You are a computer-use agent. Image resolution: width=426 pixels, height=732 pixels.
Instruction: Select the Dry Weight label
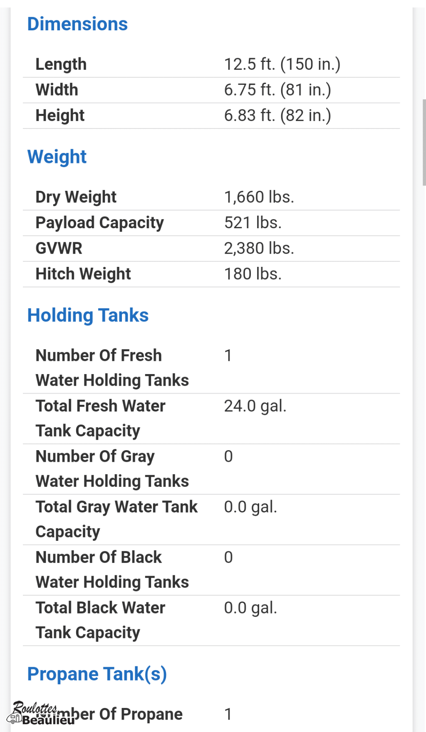76,197
